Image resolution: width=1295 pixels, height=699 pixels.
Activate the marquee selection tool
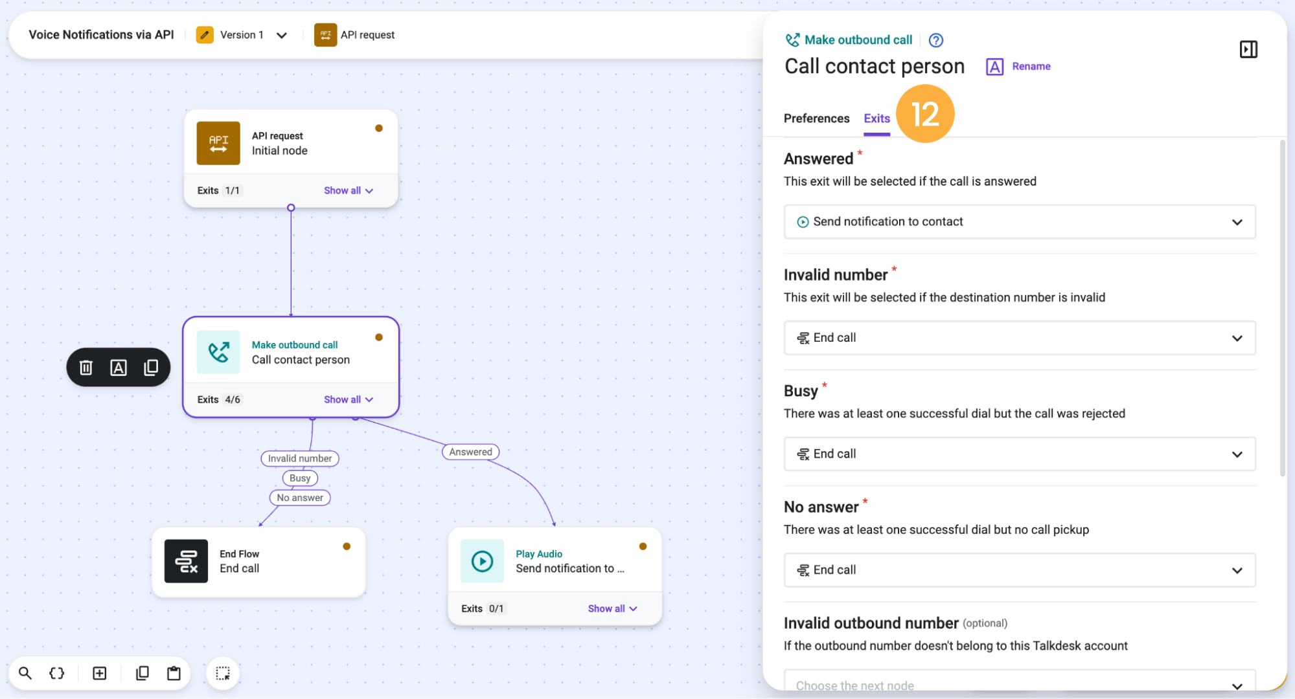223,673
